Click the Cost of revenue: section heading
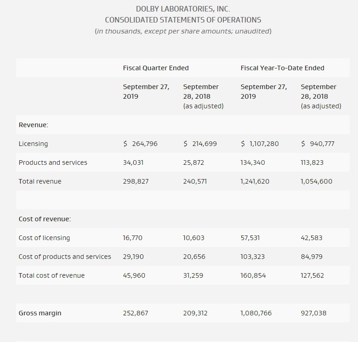Screen dimensions: 358x342 [45, 219]
